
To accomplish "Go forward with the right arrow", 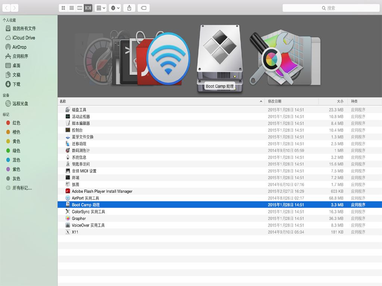I will tap(15, 8).
